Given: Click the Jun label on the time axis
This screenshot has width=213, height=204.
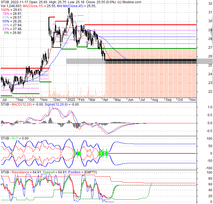Looking at the screenshot, I should (131, 100).
